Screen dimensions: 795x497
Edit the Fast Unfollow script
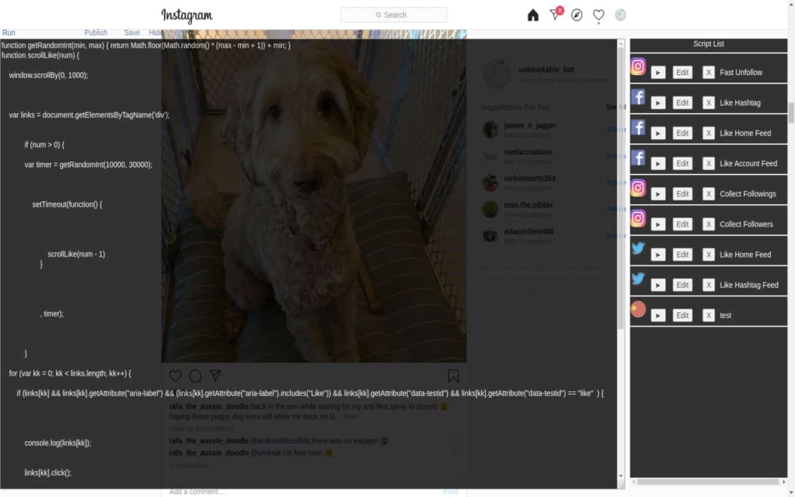click(683, 73)
